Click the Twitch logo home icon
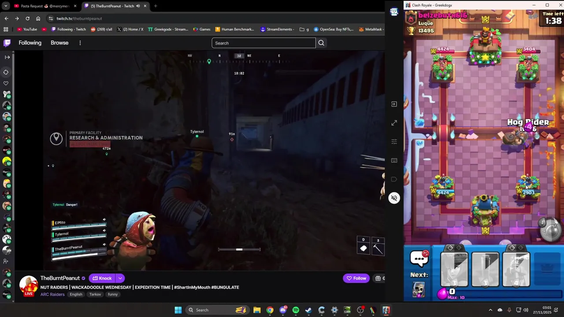The image size is (564, 317). click(x=7, y=43)
